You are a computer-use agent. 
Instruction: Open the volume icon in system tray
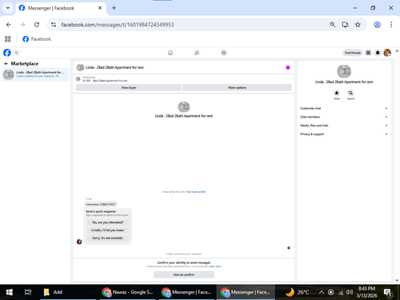point(349,292)
